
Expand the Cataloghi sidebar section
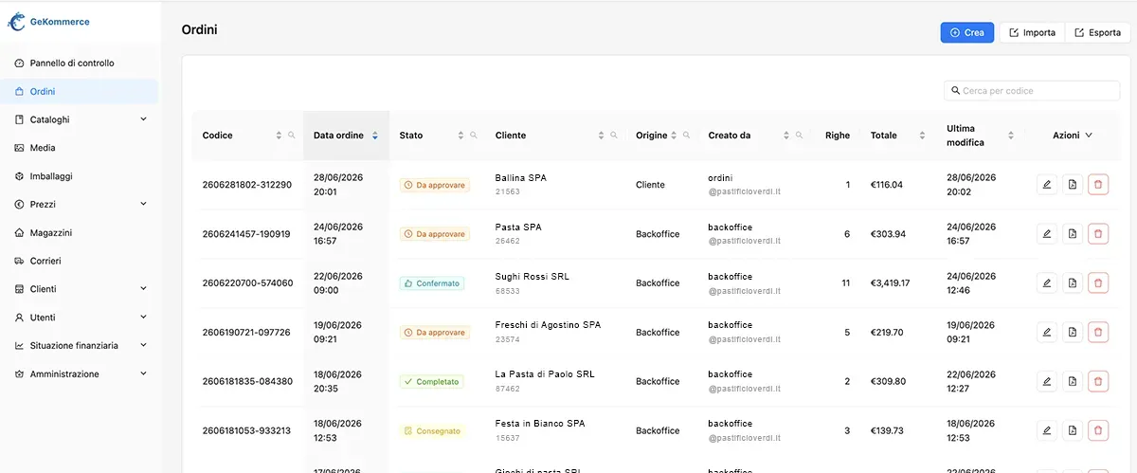coord(143,119)
